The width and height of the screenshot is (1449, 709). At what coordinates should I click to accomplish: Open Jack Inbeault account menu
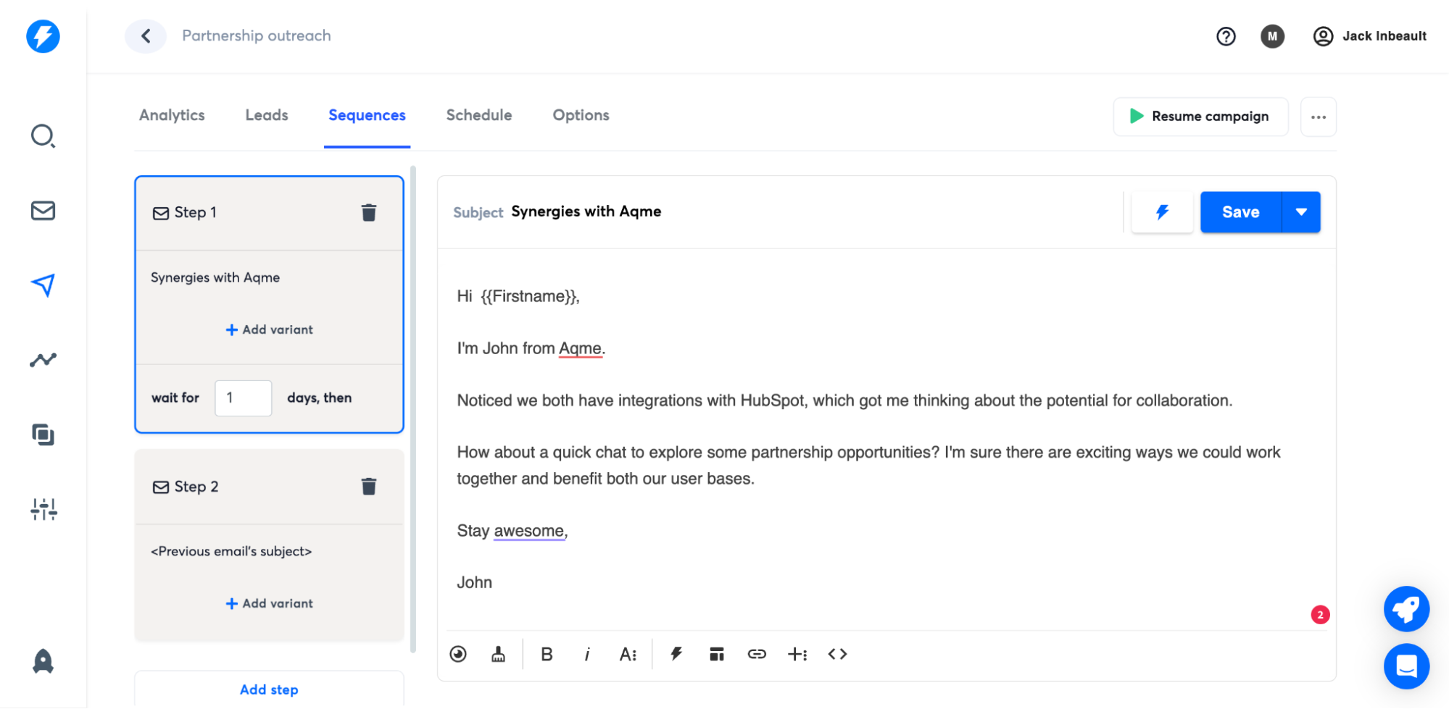point(1369,36)
